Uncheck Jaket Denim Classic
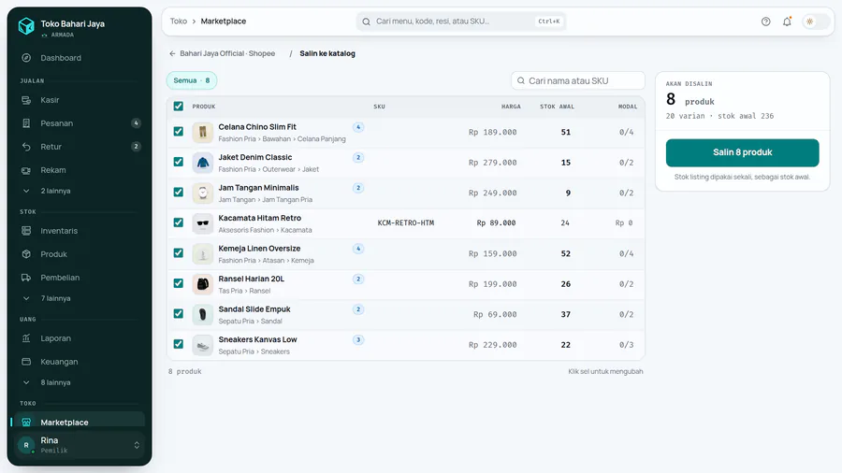Screen dimensions: 842x473 tap(179, 162)
